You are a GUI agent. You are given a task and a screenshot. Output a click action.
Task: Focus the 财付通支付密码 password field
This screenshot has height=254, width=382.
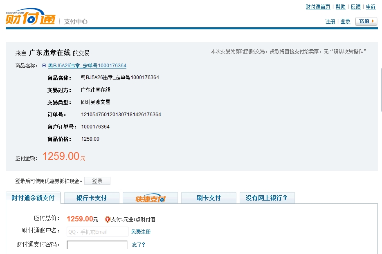coord(97,245)
